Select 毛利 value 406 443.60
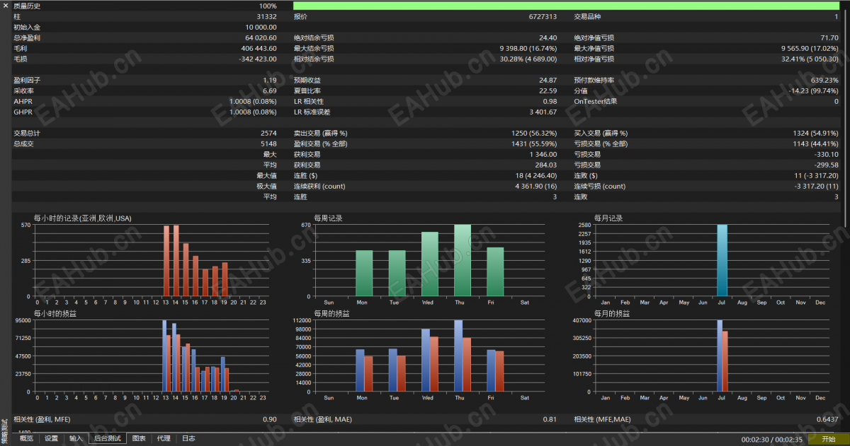The width and height of the screenshot is (850, 446). point(259,48)
